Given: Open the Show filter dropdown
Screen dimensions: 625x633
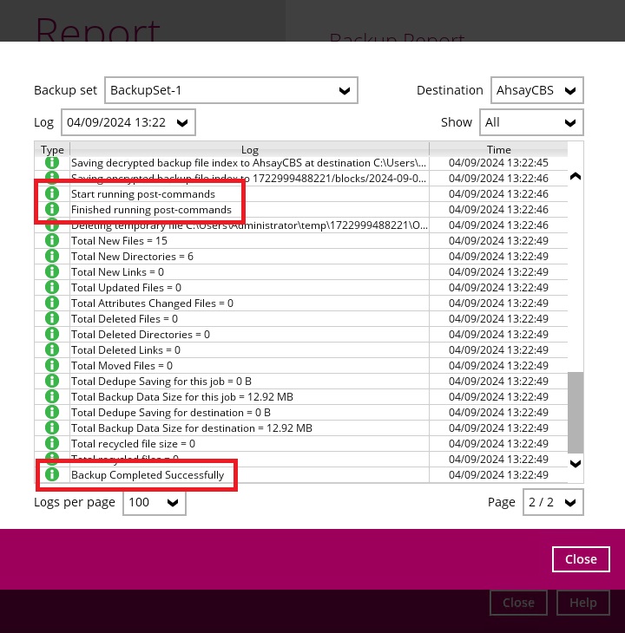Looking at the screenshot, I should point(530,122).
